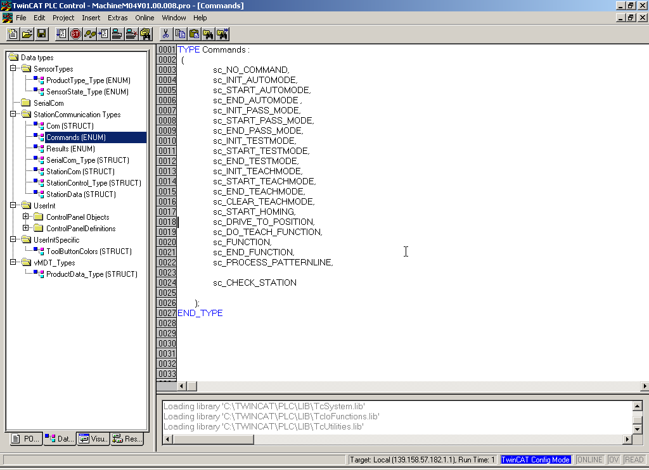The height and width of the screenshot is (470, 649).
Task: Click the ONLINE status bar indicator
Action: coord(590,460)
